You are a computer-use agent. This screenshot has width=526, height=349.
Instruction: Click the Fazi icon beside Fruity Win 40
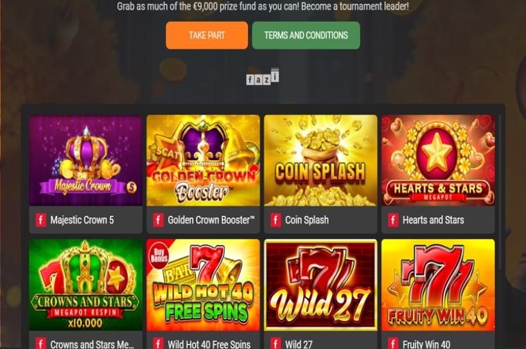(x=393, y=343)
